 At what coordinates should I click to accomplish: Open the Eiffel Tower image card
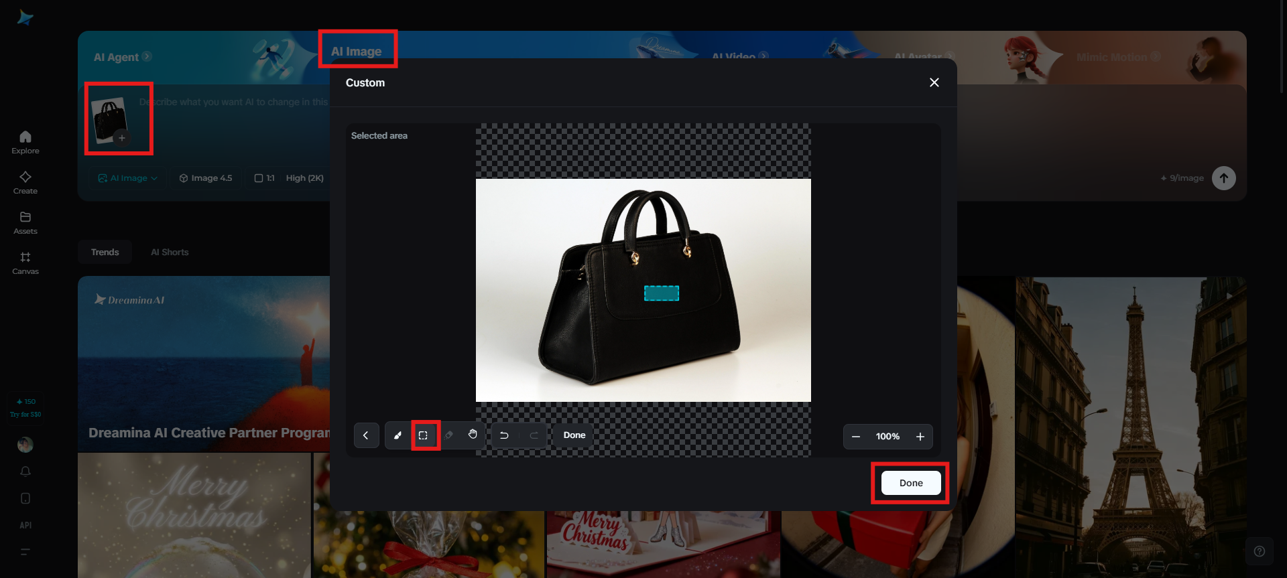pos(1131,427)
